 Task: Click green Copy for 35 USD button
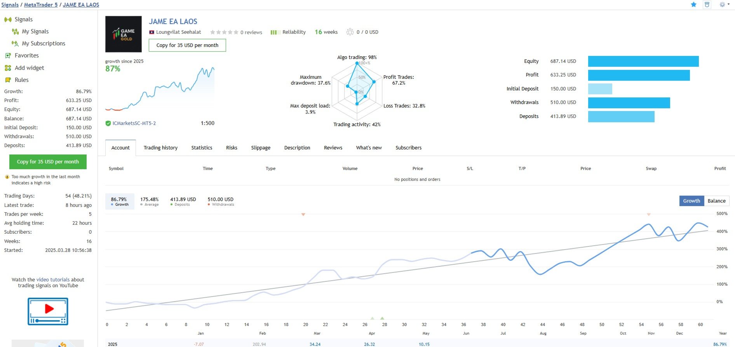coord(48,162)
